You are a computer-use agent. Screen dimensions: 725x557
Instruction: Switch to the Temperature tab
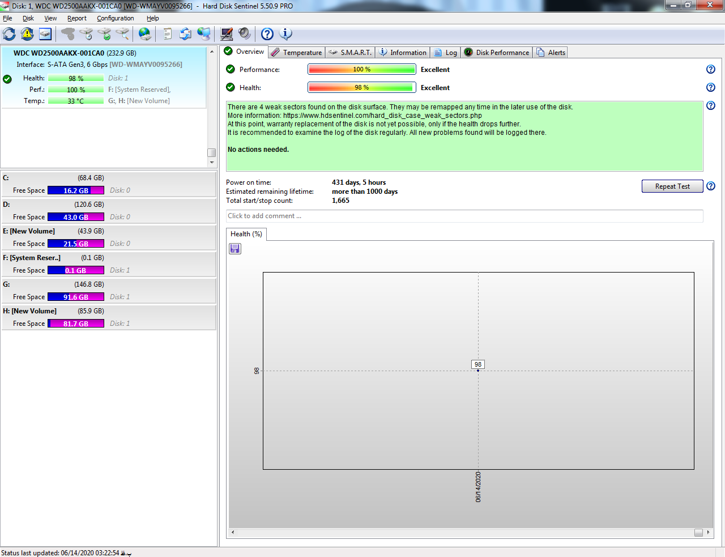pos(297,52)
